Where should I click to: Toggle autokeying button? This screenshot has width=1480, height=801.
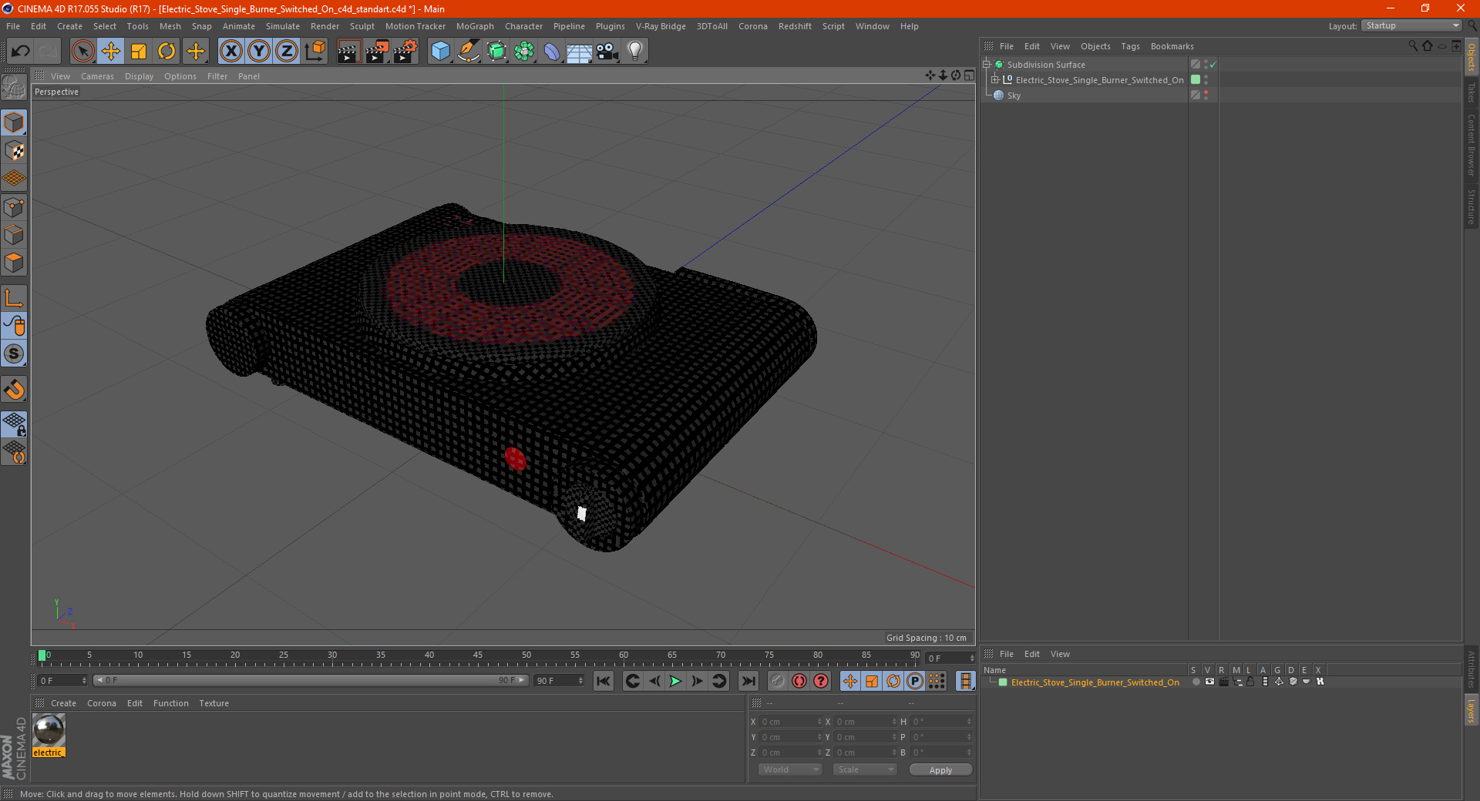pos(799,681)
